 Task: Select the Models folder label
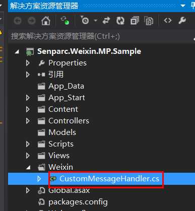point(62,132)
